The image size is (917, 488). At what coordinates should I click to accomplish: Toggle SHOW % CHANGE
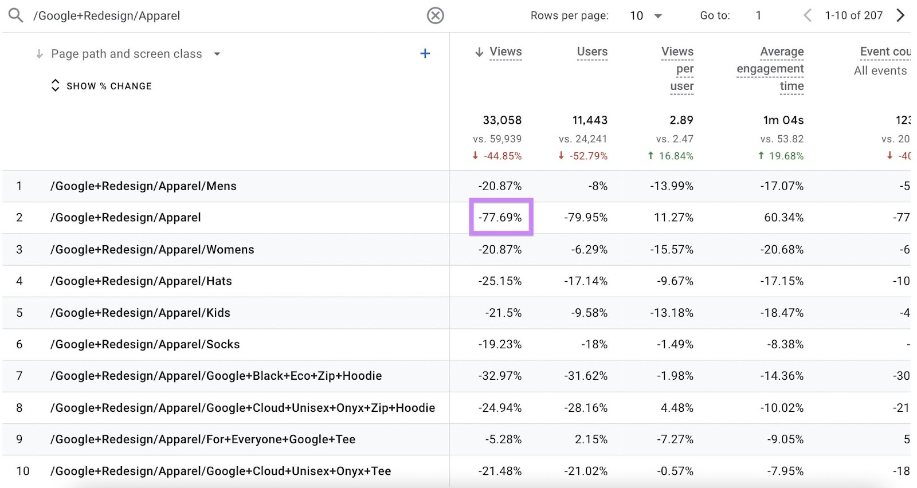[102, 86]
